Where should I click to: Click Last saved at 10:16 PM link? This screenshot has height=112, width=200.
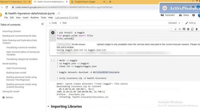click(67, 18)
